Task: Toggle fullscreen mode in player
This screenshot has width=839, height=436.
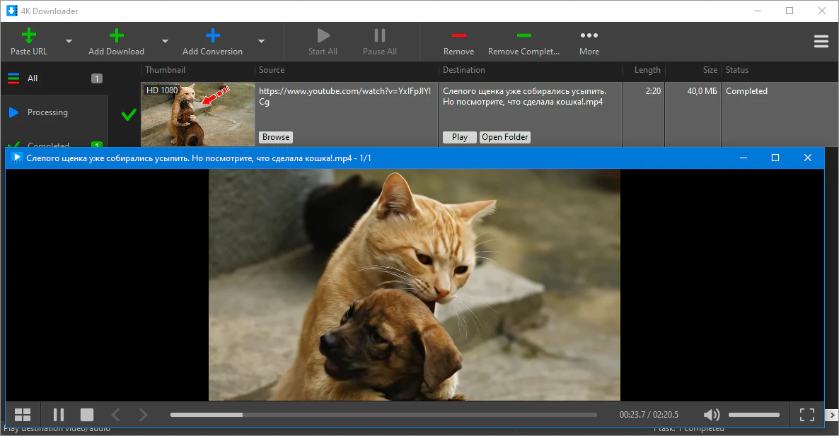Action: point(807,415)
